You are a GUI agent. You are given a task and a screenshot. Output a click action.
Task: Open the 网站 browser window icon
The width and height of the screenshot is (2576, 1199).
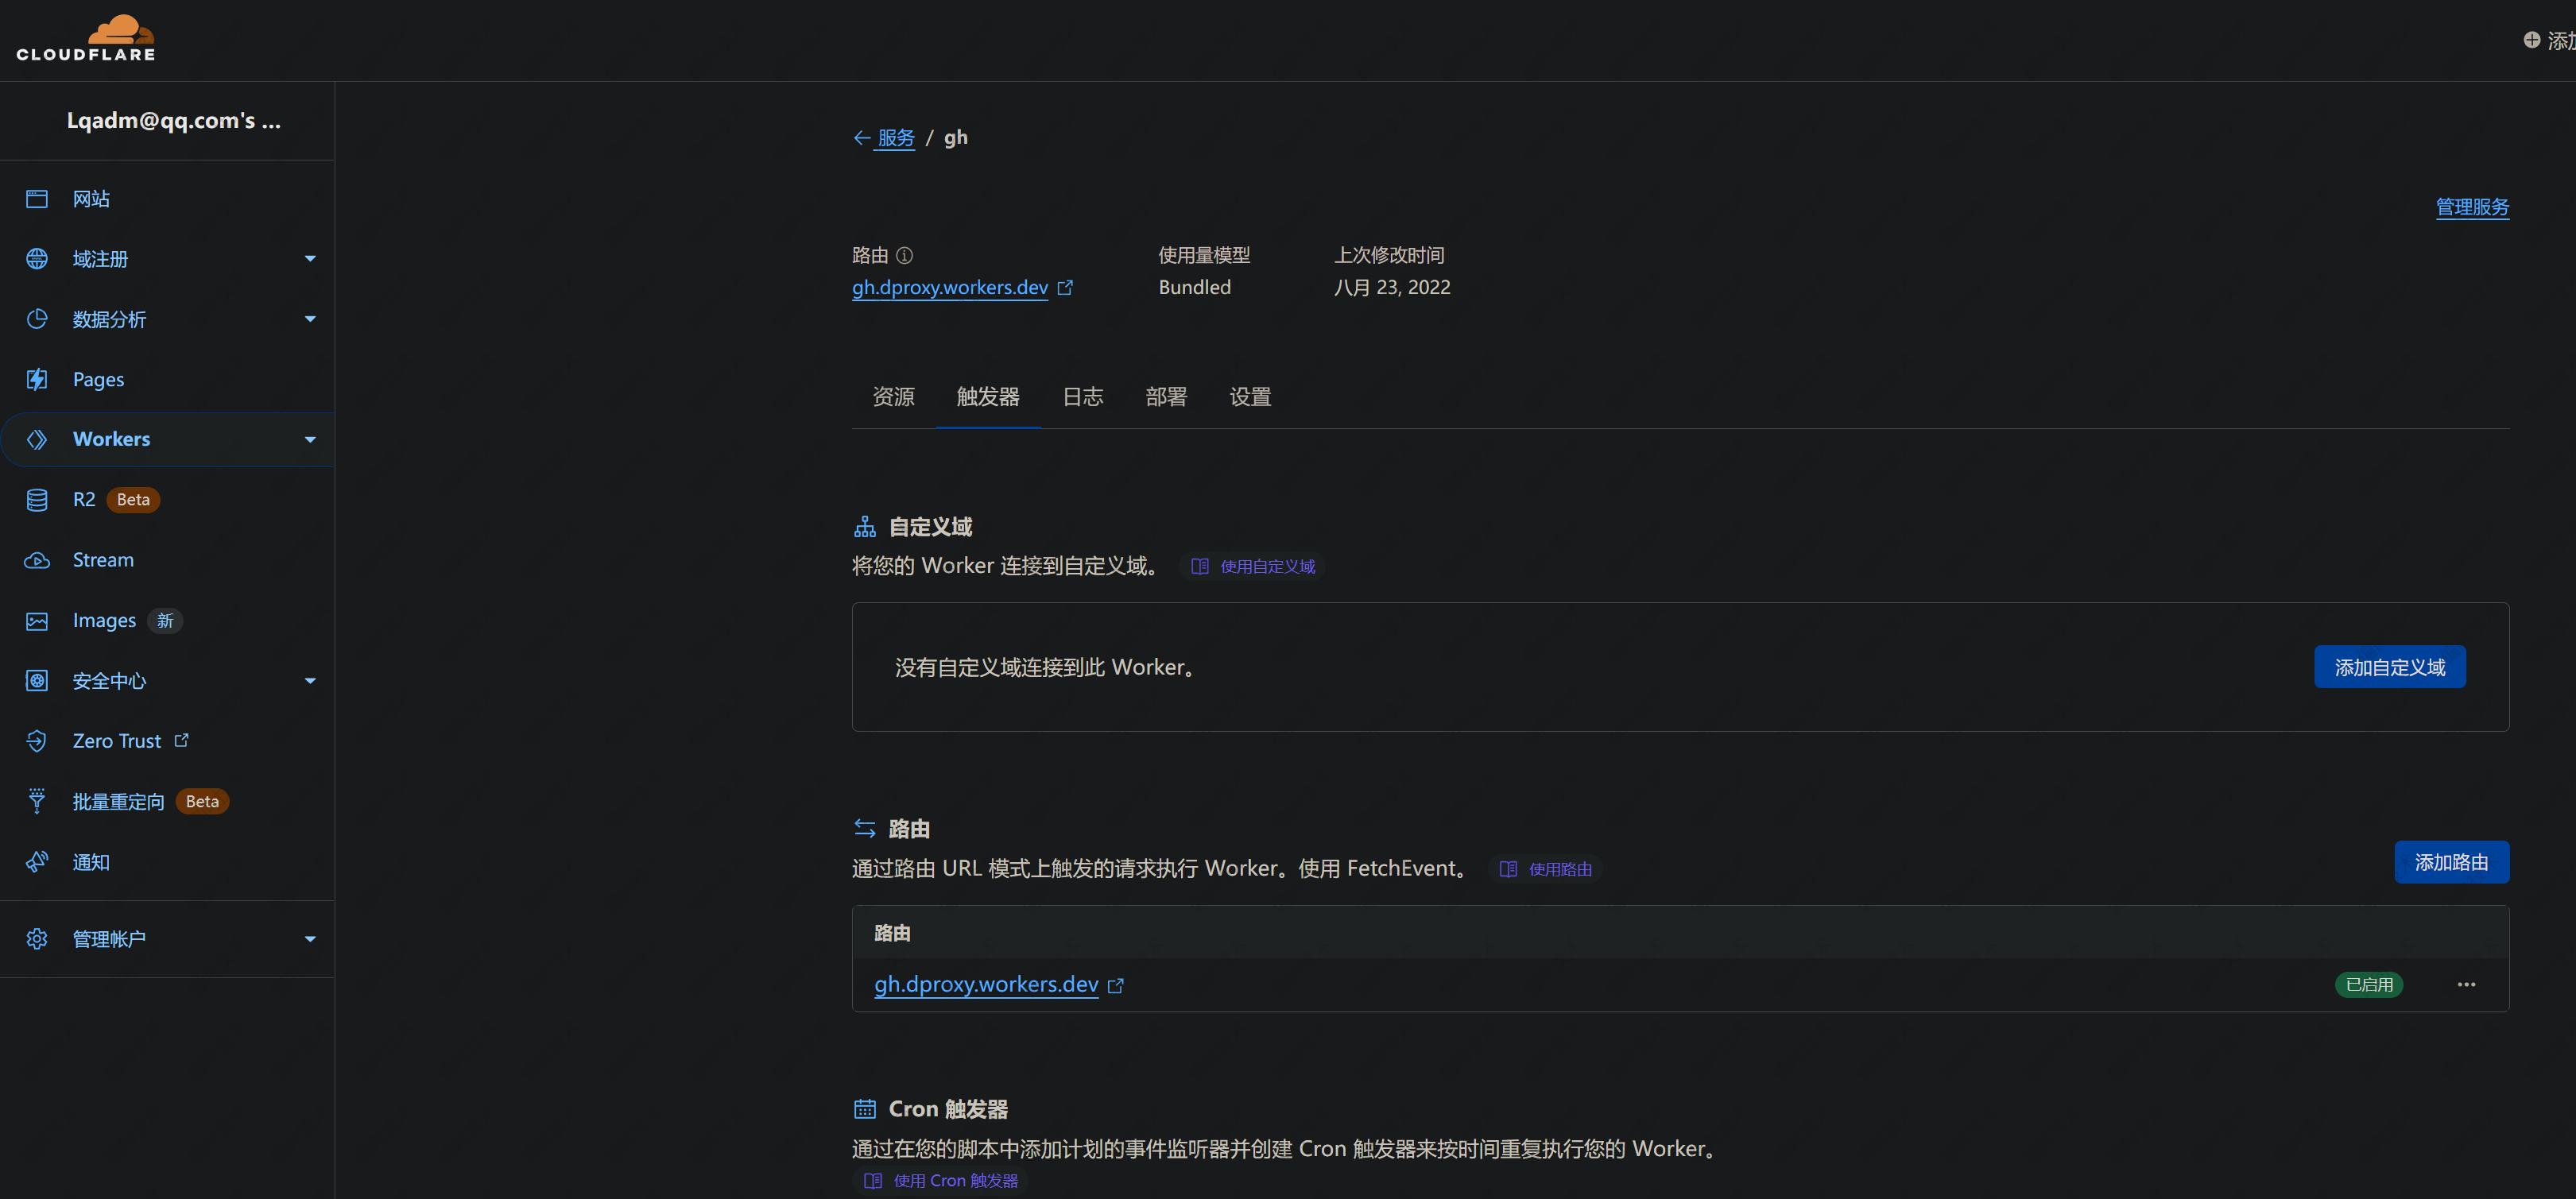click(37, 199)
